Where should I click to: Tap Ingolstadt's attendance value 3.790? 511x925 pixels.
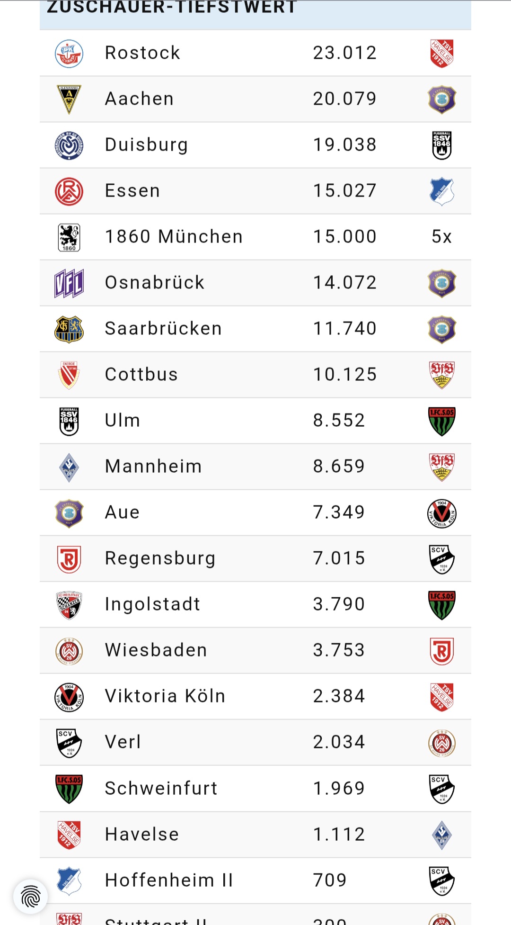339,604
